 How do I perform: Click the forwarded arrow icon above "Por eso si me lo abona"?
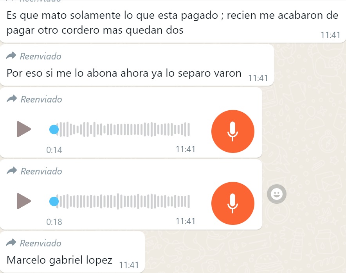tap(11, 56)
